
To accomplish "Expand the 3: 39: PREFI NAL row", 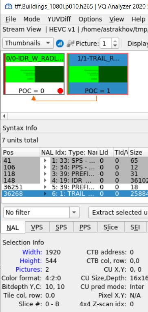I will [45, 174].
